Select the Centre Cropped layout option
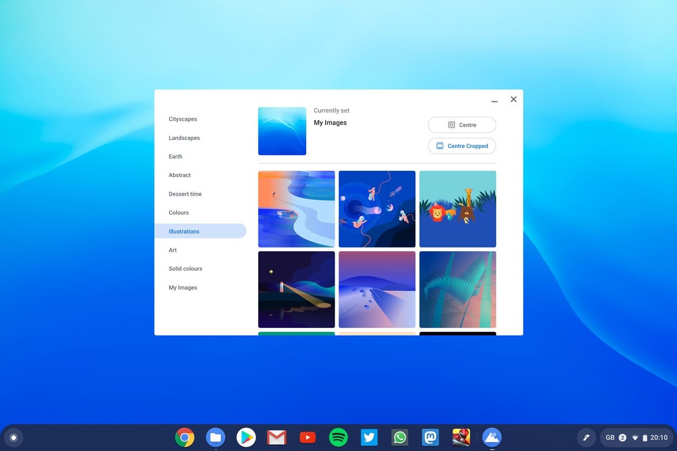Image resolution: width=677 pixels, height=451 pixels. tap(462, 146)
